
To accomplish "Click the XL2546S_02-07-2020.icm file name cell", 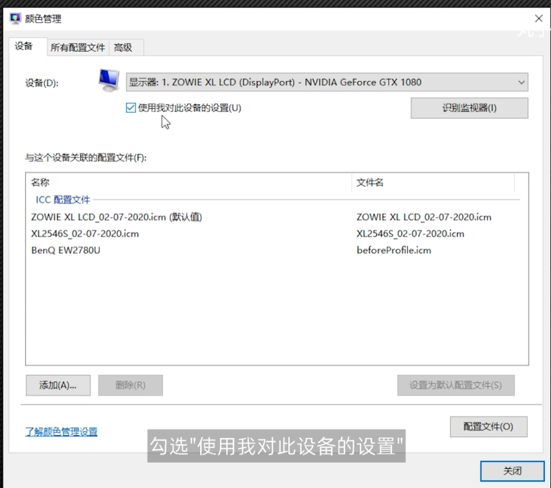I will pyautogui.click(x=411, y=234).
